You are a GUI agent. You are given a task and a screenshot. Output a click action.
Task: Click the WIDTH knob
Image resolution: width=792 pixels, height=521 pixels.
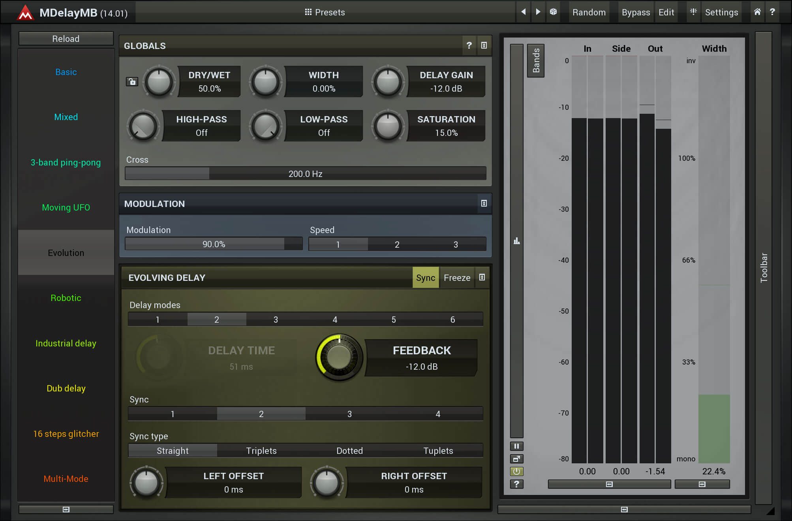266,82
